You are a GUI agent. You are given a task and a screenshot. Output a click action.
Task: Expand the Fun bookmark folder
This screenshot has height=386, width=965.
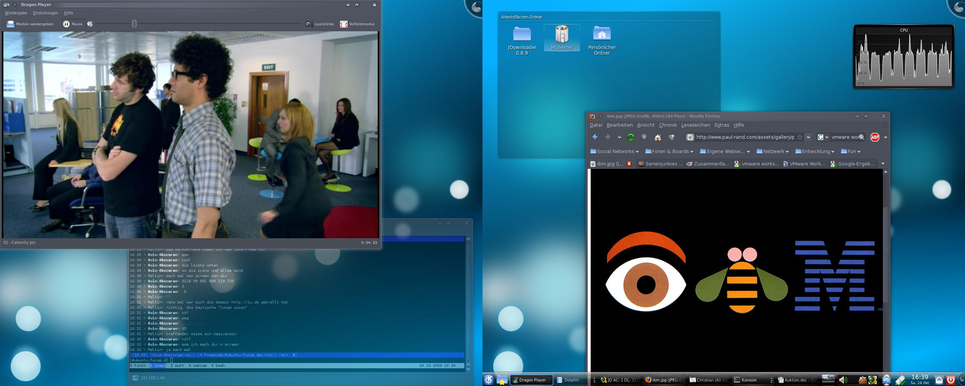(x=851, y=152)
